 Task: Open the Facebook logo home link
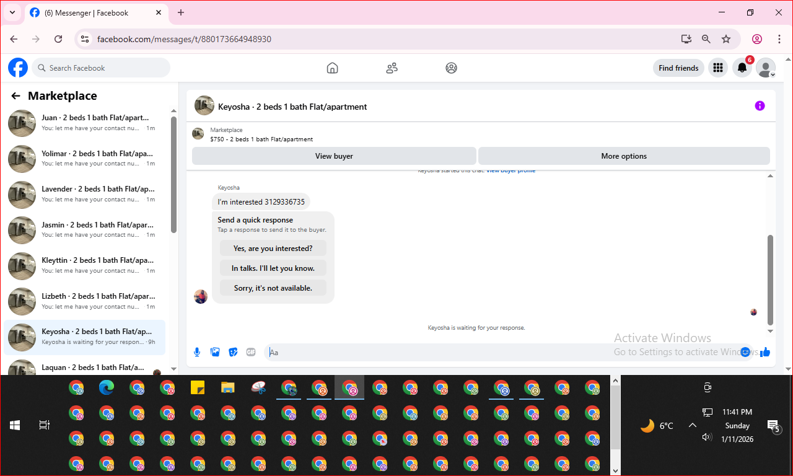[x=18, y=68]
